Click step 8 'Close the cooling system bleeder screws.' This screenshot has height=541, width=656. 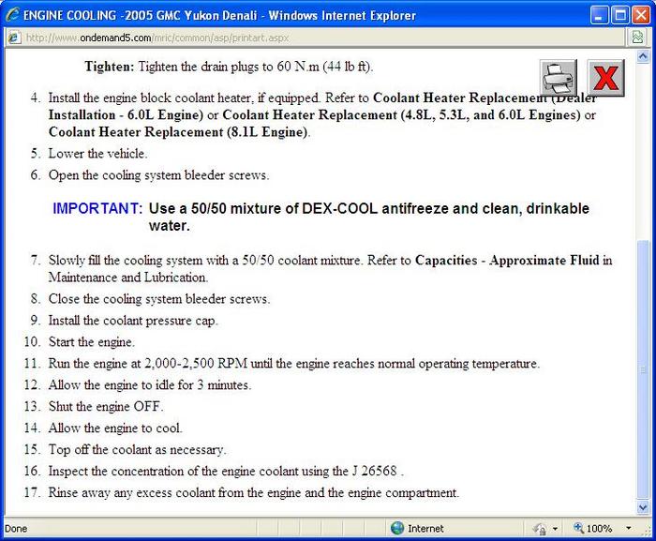[158, 299]
